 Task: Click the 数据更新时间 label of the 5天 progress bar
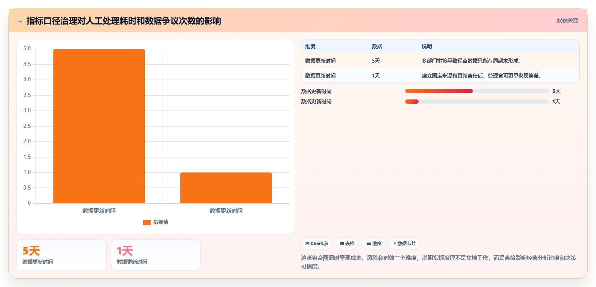[x=316, y=91]
